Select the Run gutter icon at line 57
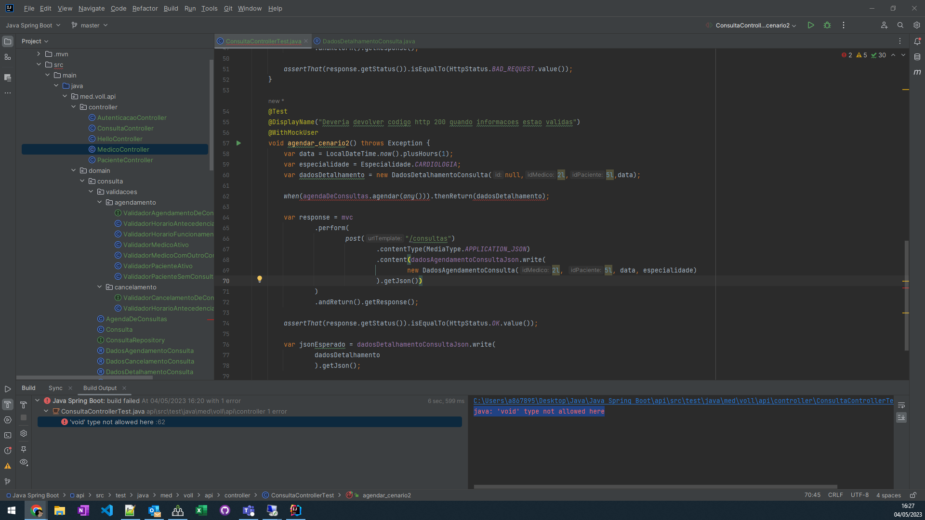The width and height of the screenshot is (925, 520). (239, 143)
